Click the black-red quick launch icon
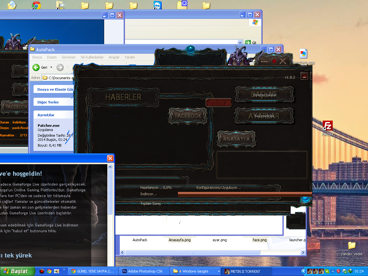The image size is (368, 276). (x=42, y=271)
